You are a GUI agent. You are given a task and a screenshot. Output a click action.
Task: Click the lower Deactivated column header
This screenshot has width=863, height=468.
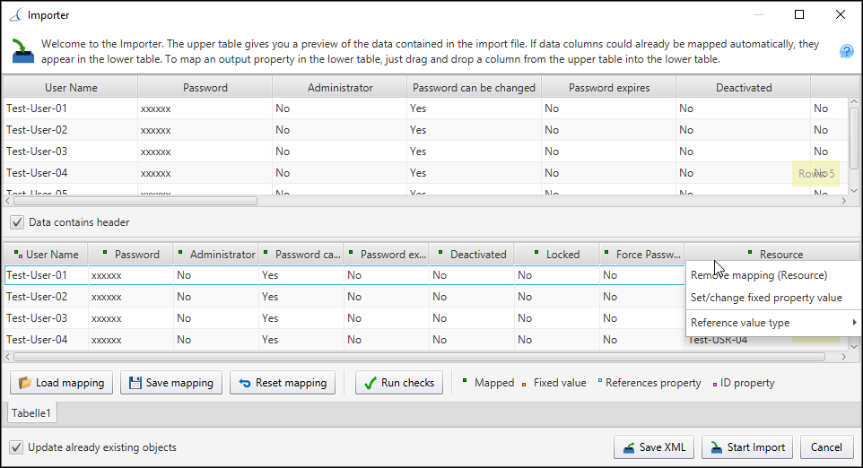tap(472, 255)
